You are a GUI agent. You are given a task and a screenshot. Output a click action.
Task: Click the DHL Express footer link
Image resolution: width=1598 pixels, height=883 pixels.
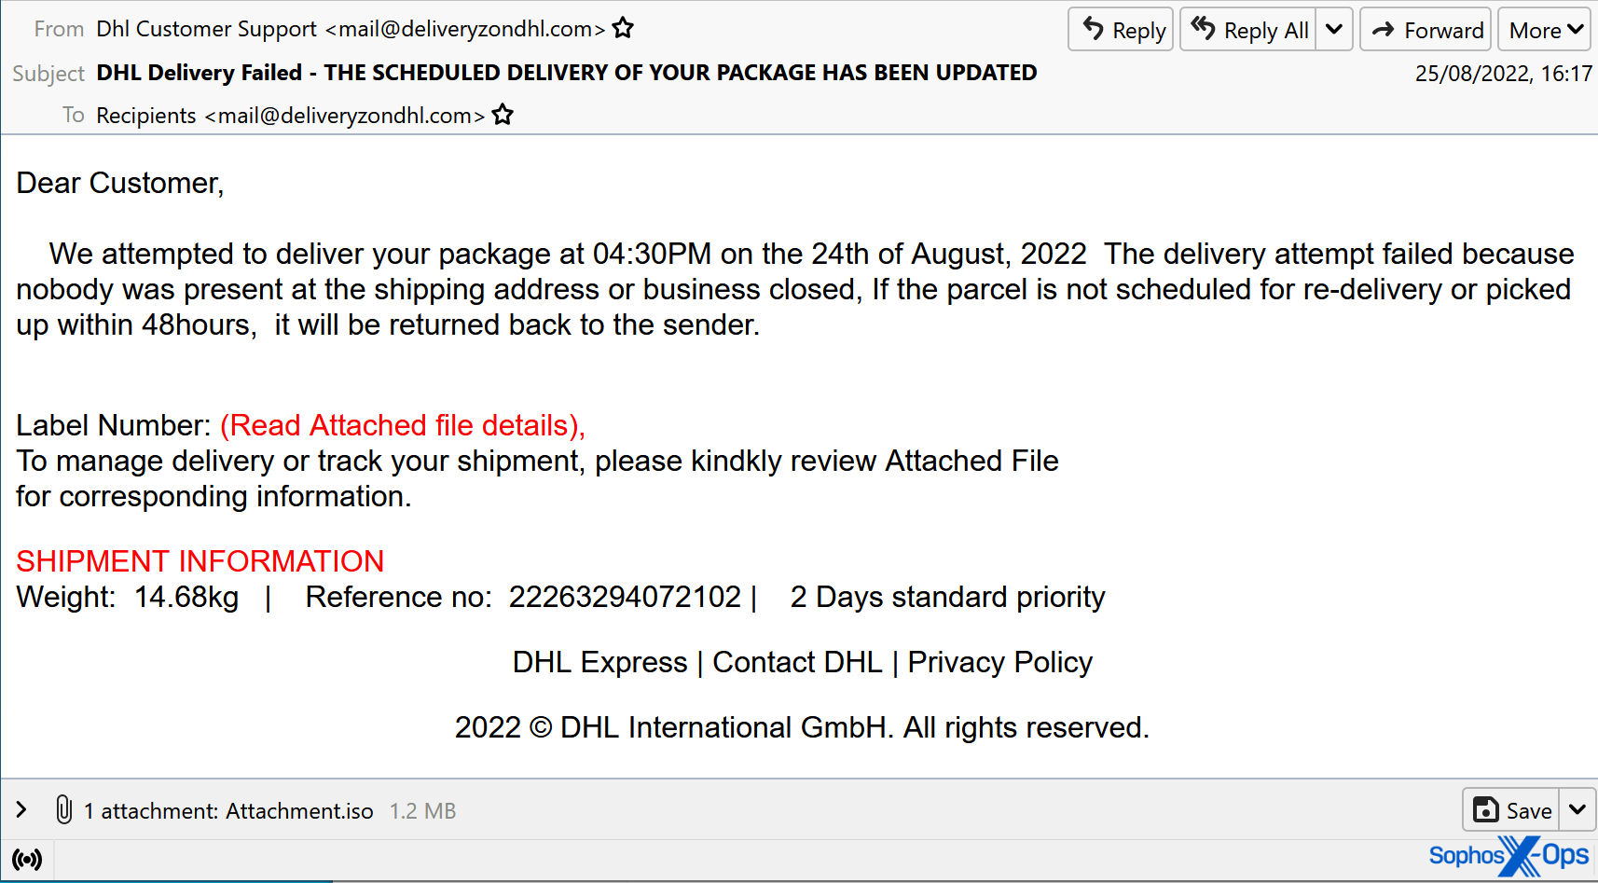click(x=599, y=662)
